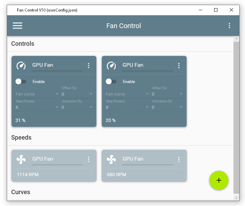Image resolution: width=245 pixels, height=206 pixels.
Task: Close the Fan Control window
Action: [231, 10]
